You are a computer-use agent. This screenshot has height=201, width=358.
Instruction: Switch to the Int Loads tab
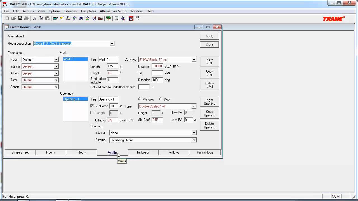coord(143,152)
